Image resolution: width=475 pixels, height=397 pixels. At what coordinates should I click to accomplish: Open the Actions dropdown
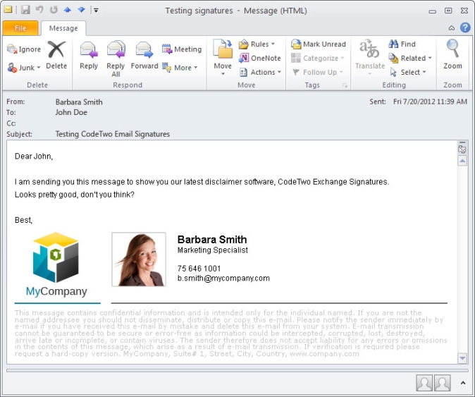click(x=260, y=72)
